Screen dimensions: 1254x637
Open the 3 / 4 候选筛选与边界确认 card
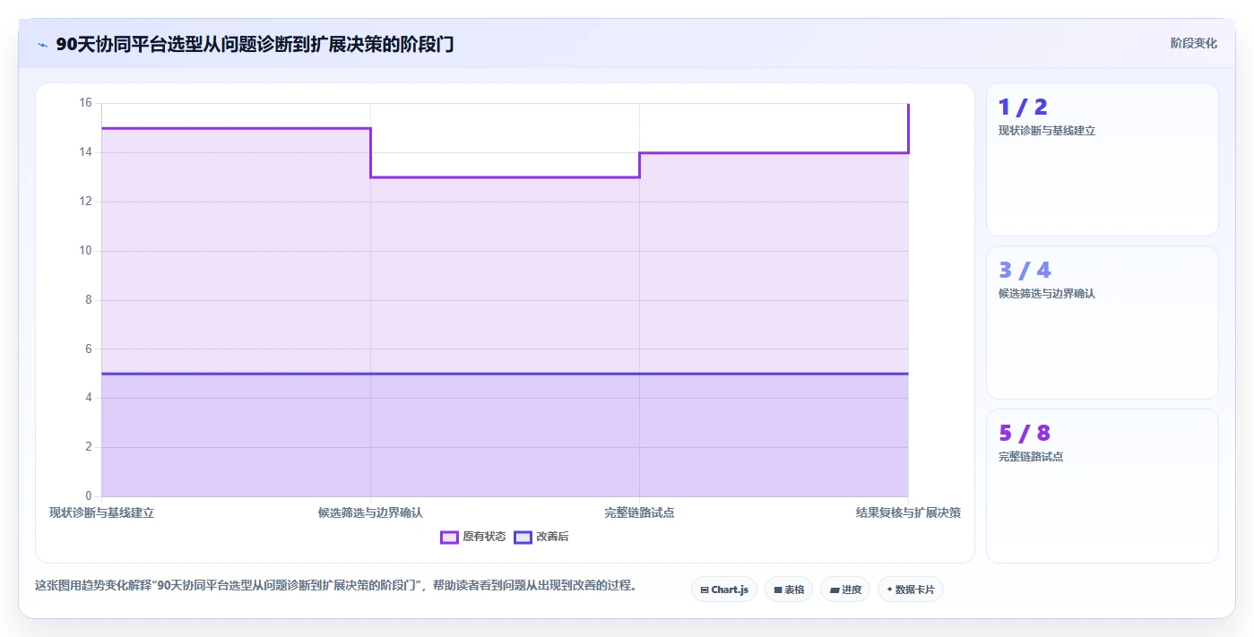tap(1103, 323)
